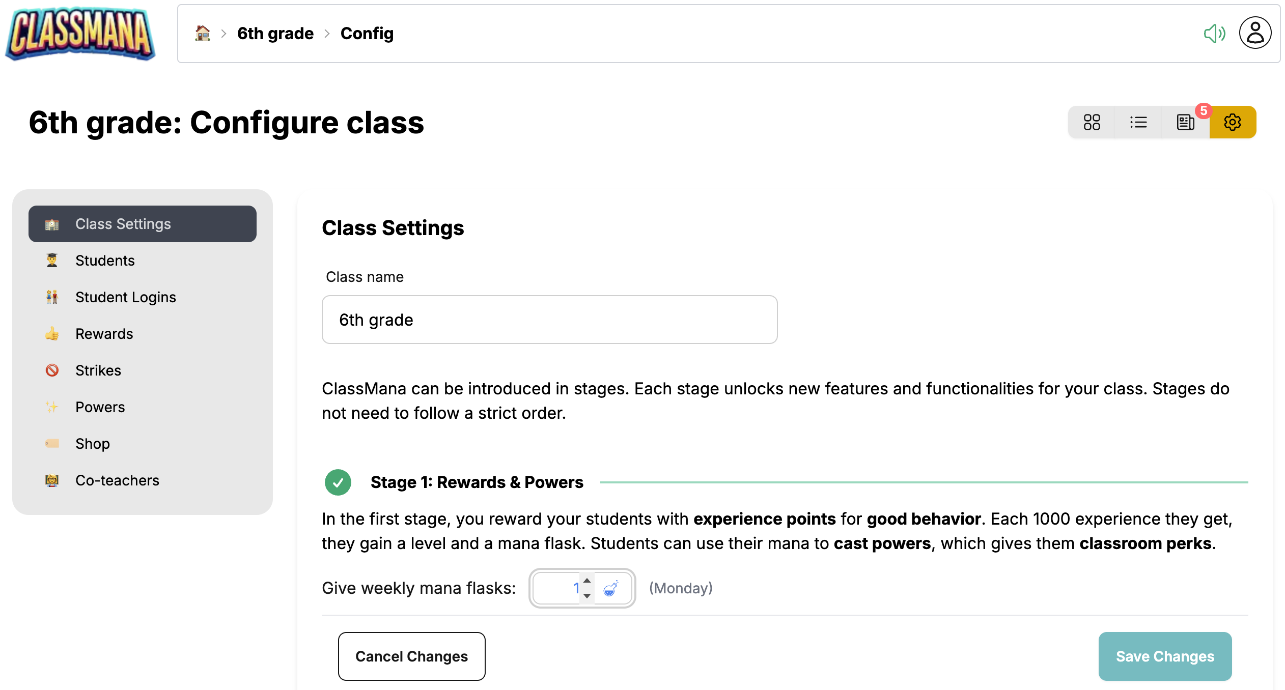Viewport: 1285px width, 690px height.
Task: Click the Save Changes button
Action: click(1165, 656)
